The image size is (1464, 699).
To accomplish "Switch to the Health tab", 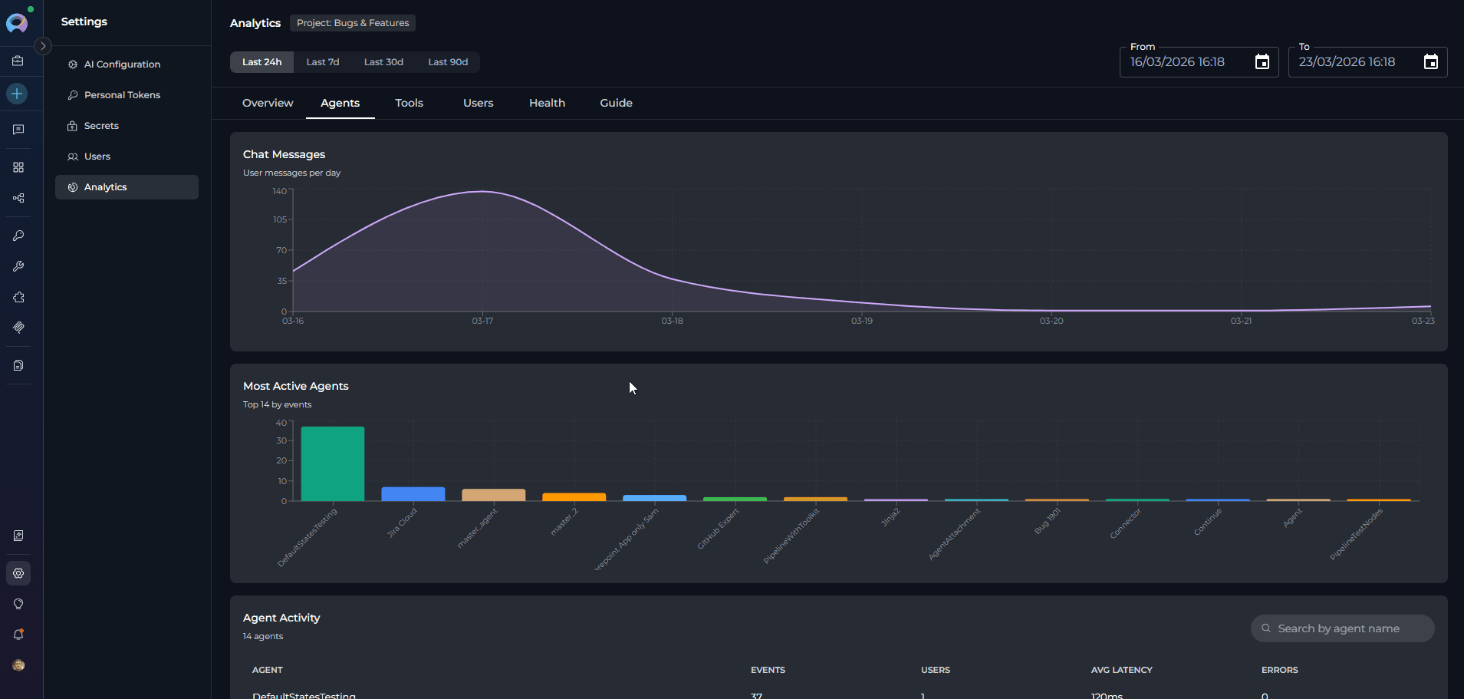I will coord(547,103).
